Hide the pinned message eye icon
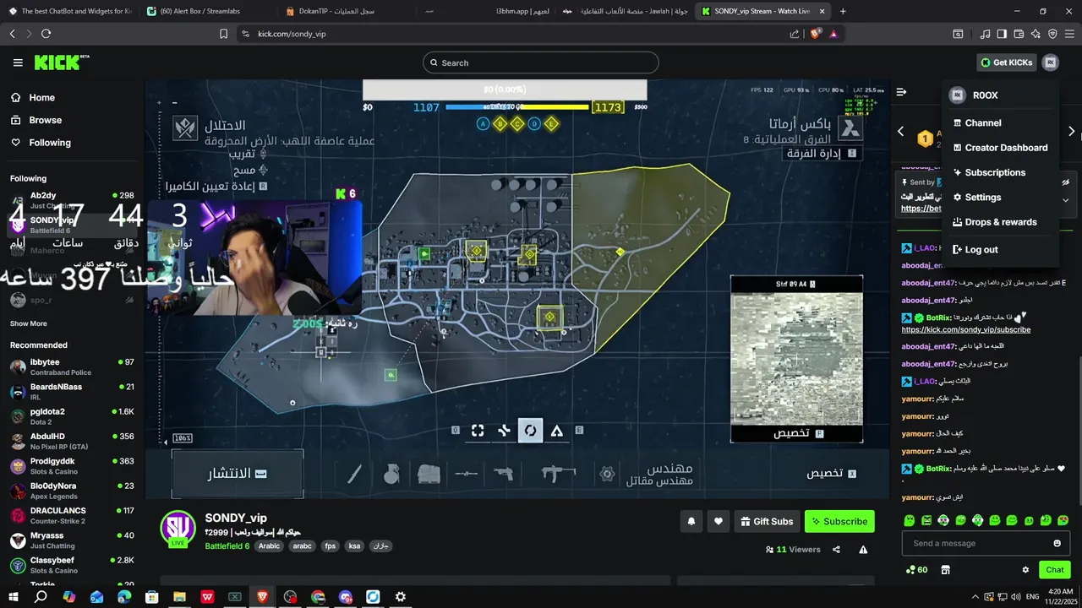The image size is (1082, 608). (x=1065, y=182)
